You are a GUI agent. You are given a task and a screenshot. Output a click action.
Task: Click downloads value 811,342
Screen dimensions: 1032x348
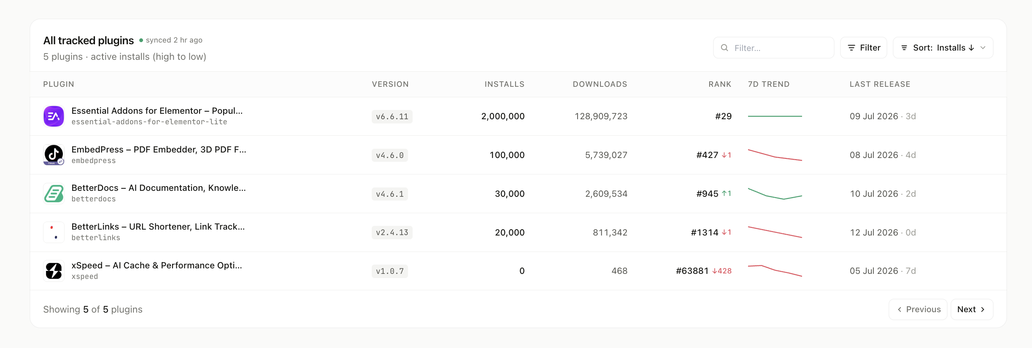[x=610, y=233]
